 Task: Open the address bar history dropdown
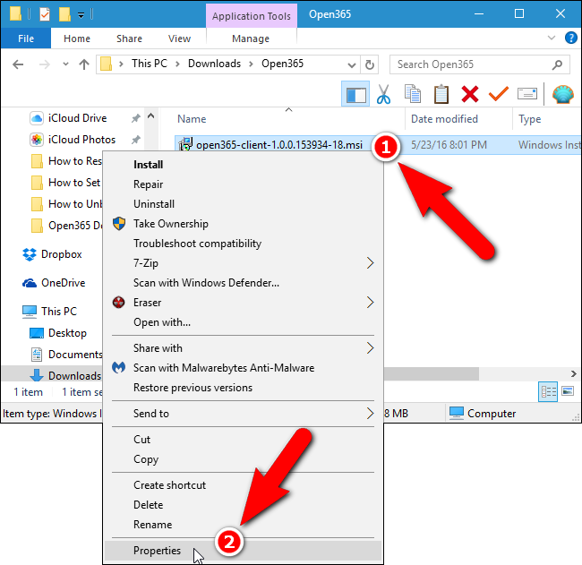coord(352,65)
